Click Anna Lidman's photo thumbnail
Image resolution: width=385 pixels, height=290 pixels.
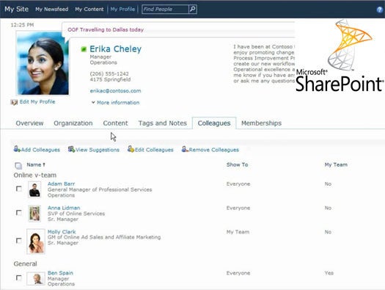point(34,214)
